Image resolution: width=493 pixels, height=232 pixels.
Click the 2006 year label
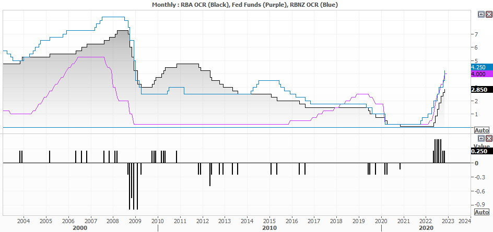[68, 221]
